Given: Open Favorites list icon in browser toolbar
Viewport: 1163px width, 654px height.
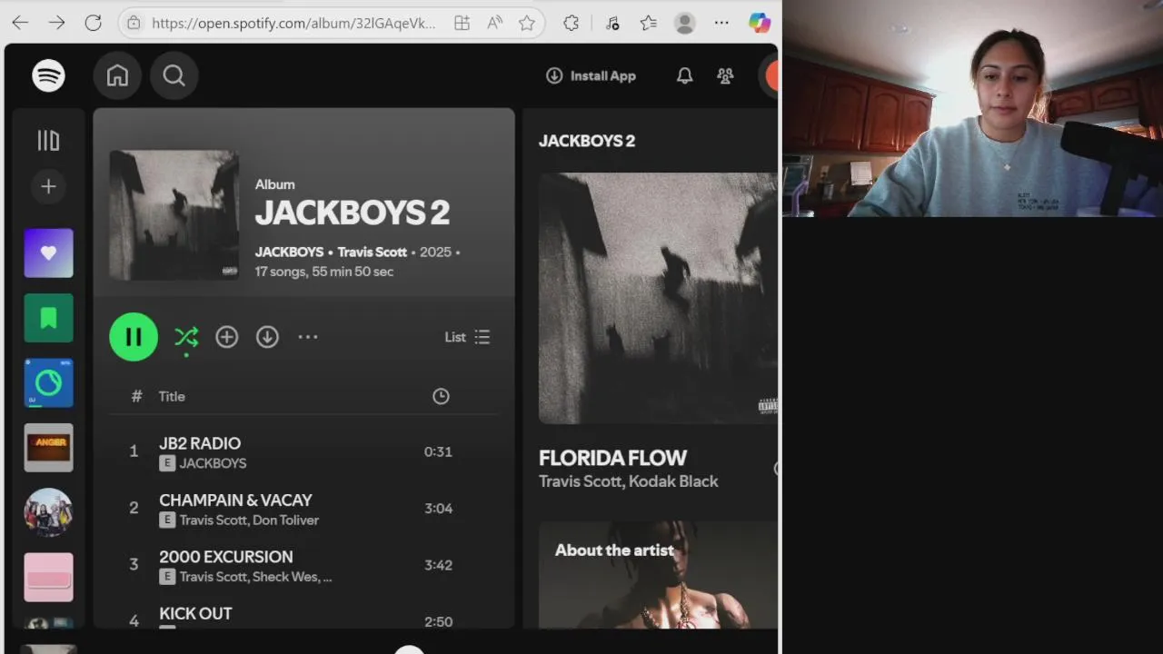Looking at the screenshot, I should (x=648, y=23).
